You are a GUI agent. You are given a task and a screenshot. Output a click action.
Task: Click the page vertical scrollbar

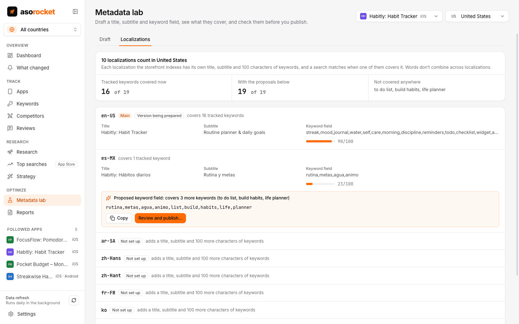[517, 155]
